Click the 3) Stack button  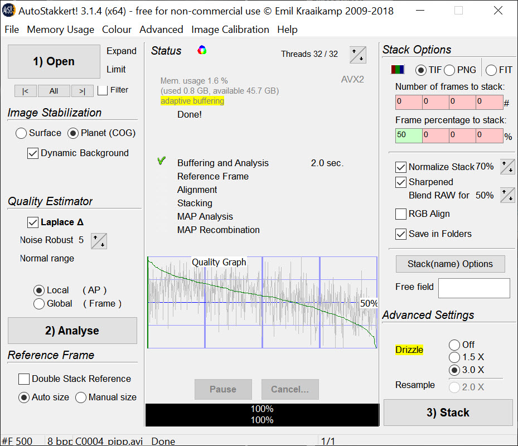[448, 413]
